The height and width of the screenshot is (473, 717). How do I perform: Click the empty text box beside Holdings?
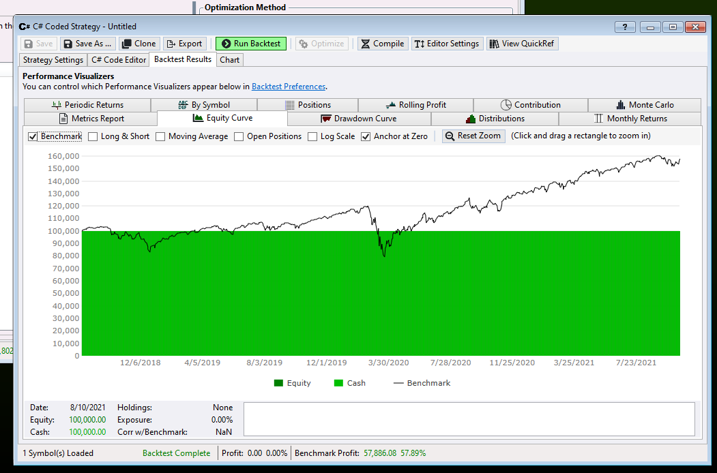(x=469, y=418)
